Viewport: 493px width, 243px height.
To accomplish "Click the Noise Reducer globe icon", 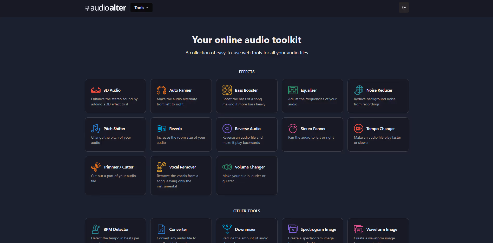I will coord(359,90).
